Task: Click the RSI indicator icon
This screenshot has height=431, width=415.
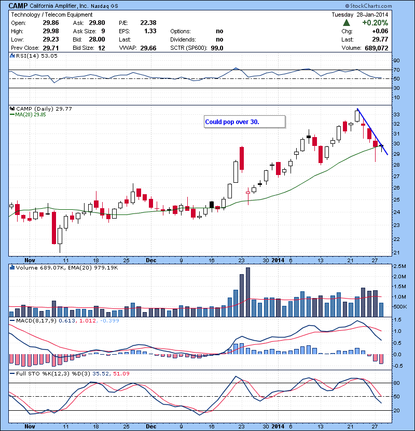Action: 12,56
